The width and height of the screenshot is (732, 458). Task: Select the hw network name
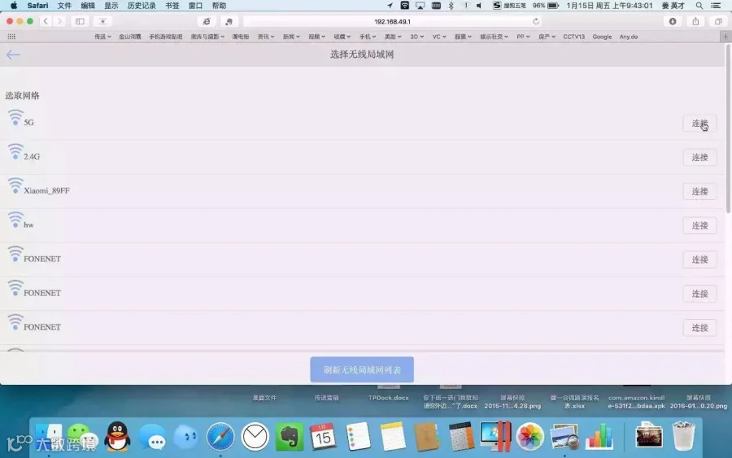click(28, 225)
